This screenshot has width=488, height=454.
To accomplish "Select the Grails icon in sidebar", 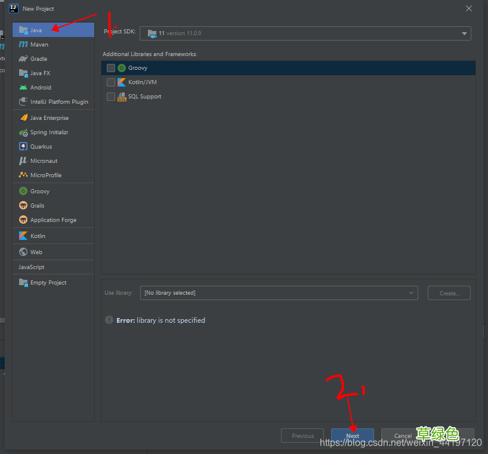I will click(x=23, y=206).
